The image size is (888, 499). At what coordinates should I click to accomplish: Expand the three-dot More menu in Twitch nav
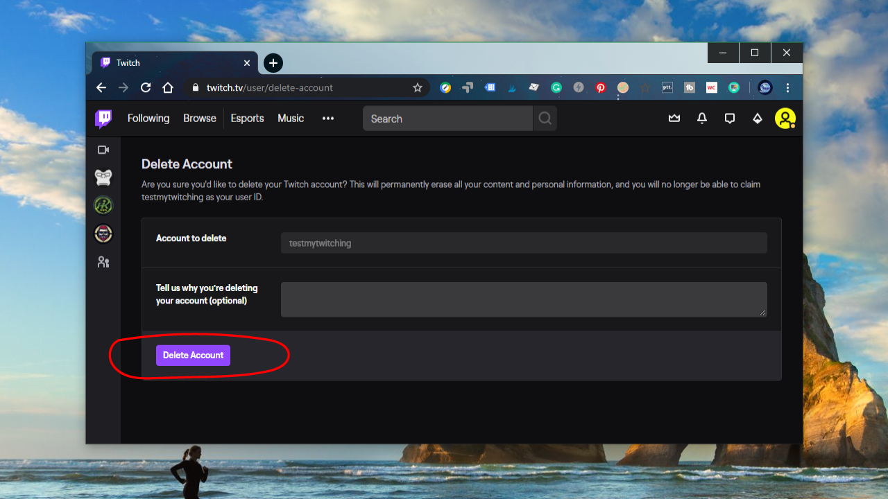[x=328, y=119]
